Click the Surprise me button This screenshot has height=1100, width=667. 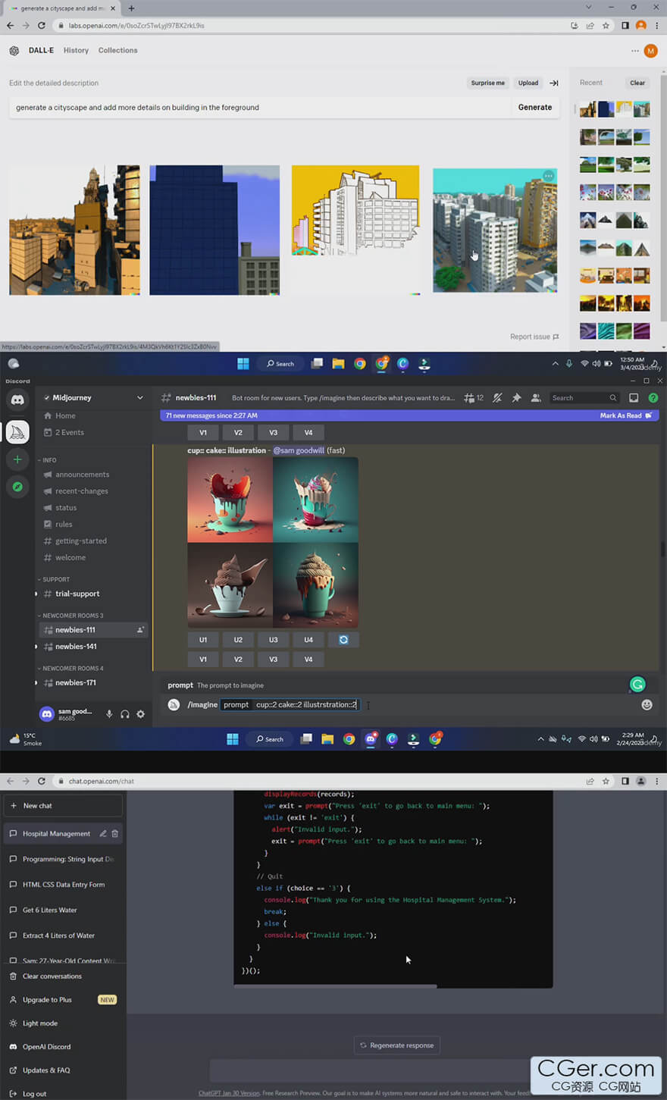click(x=487, y=83)
